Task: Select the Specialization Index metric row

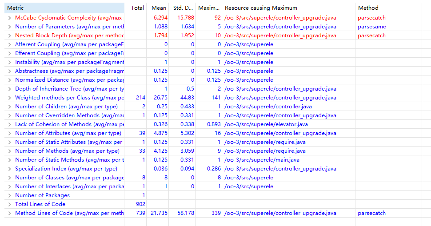Action: 66,169
